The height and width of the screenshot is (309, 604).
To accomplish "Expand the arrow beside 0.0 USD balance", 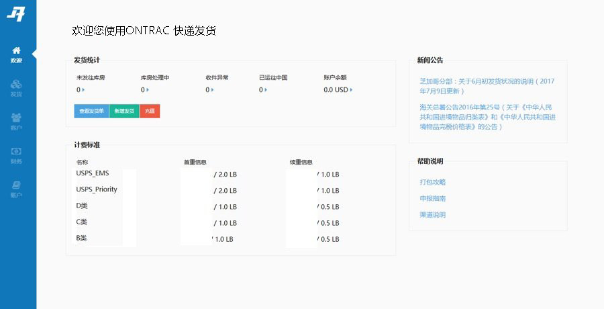I will coord(351,90).
